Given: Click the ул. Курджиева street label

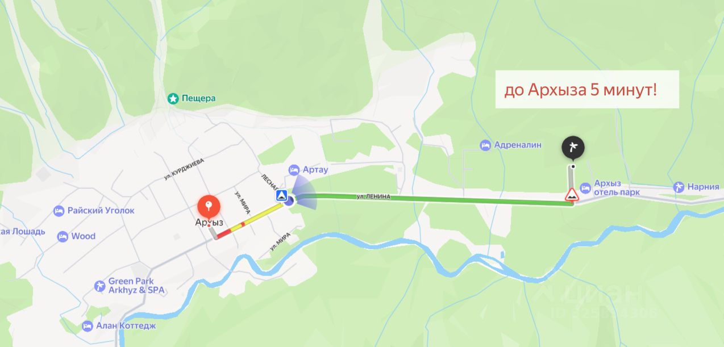Looking at the screenshot, I should coord(184,169).
